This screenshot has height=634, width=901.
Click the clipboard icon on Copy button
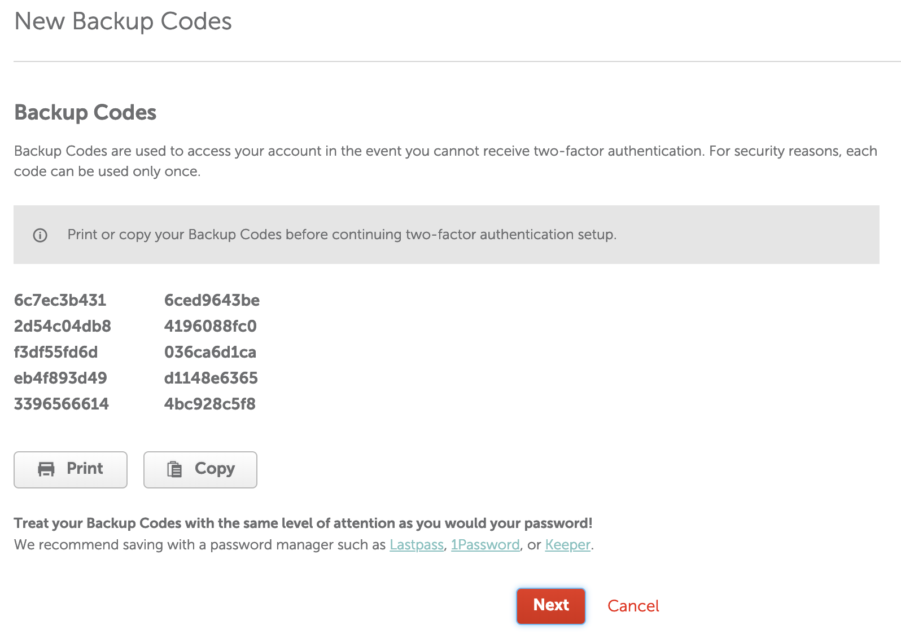174,469
